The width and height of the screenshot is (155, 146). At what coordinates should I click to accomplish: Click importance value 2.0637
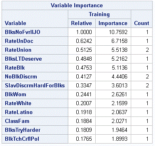tap(119, 112)
